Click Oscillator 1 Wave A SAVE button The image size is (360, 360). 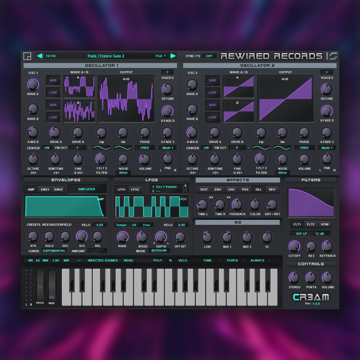[53, 80]
